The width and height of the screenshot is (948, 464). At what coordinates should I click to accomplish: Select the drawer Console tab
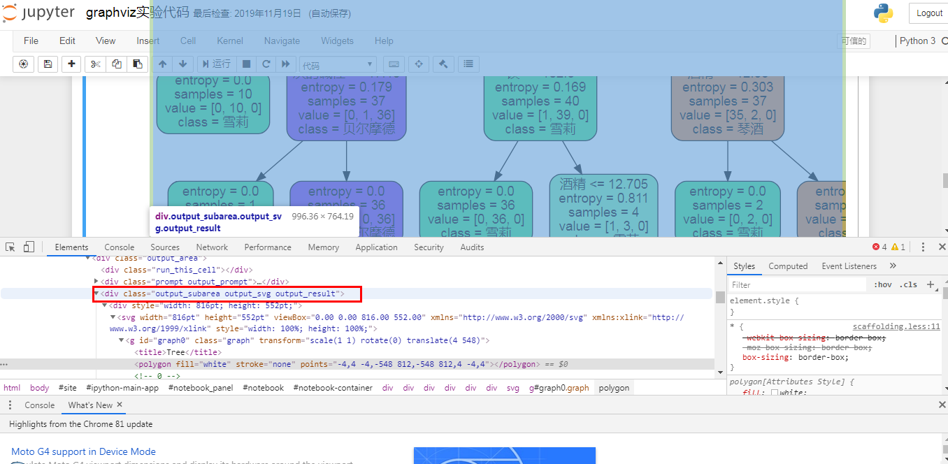39,405
